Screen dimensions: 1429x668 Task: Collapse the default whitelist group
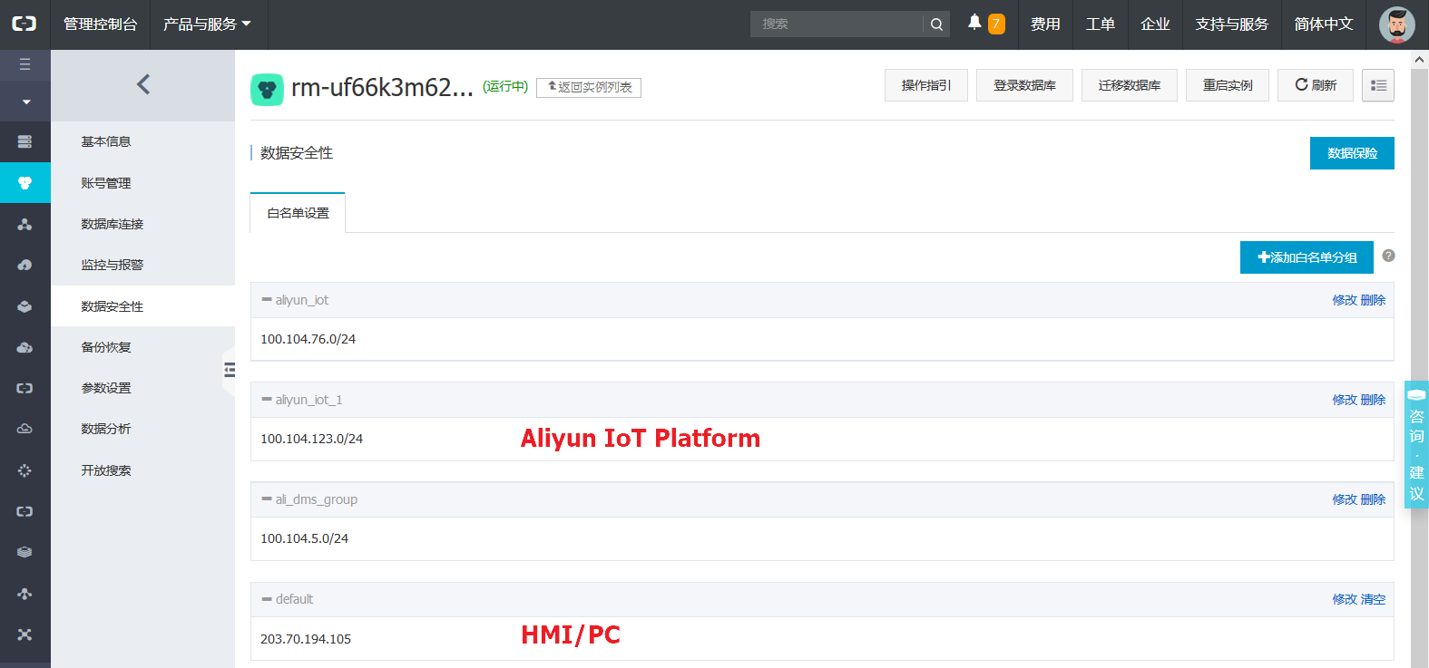pyautogui.click(x=267, y=599)
